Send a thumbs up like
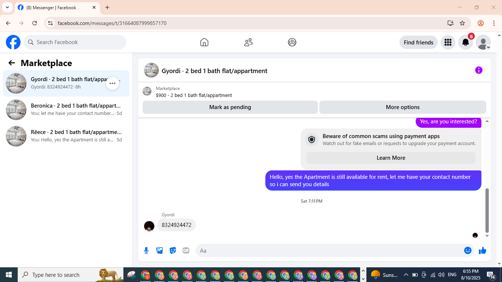The width and height of the screenshot is (502, 282). click(483, 250)
